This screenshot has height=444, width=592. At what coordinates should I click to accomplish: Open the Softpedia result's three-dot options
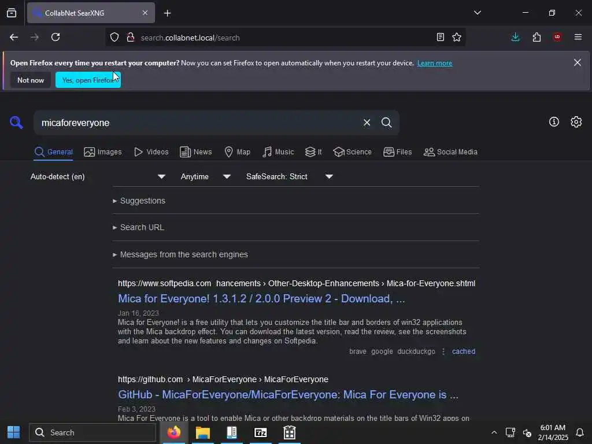[x=443, y=351]
